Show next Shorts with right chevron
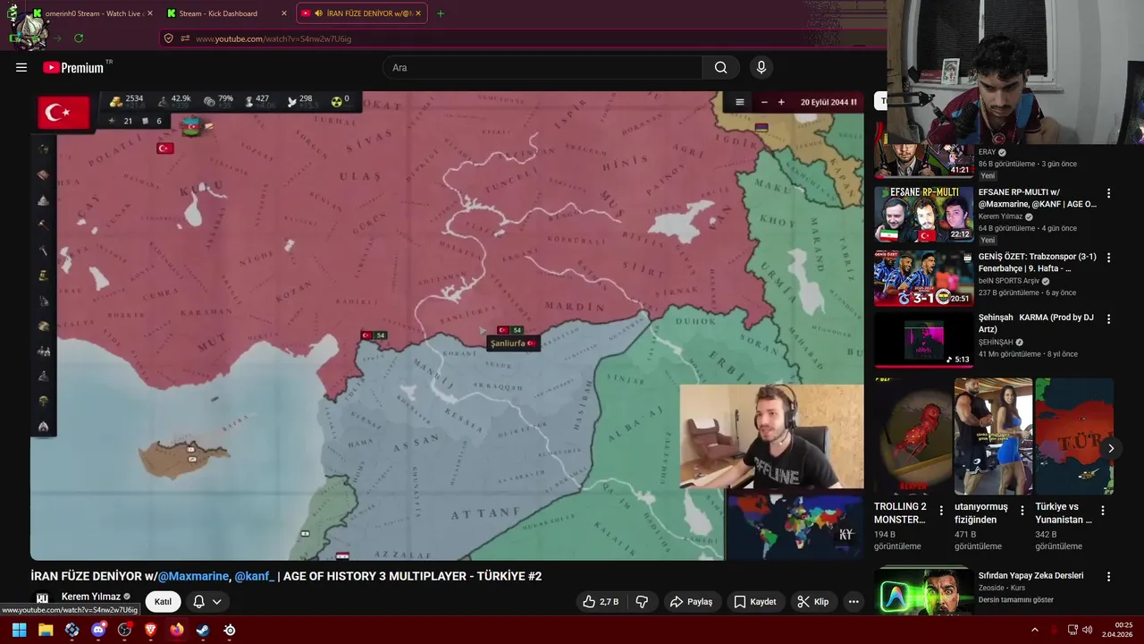Screen dimensions: 1144x644 [x=1111, y=448]
